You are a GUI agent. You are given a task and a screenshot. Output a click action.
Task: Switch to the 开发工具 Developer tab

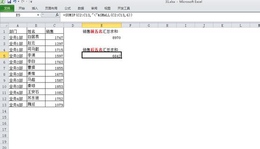123,8
